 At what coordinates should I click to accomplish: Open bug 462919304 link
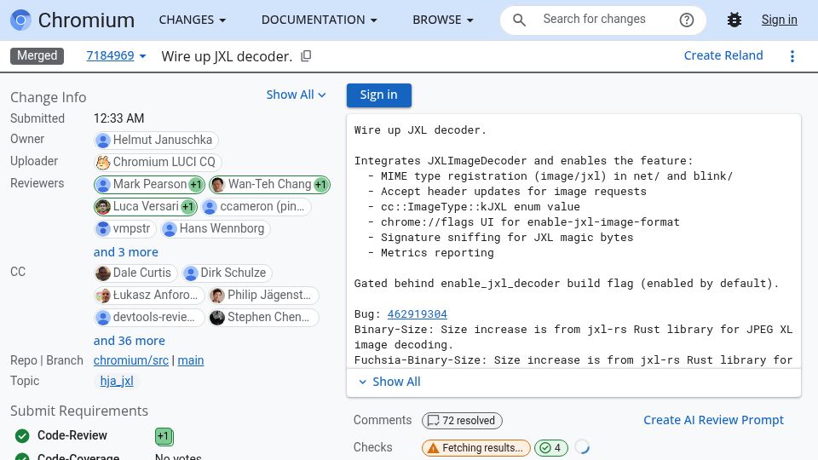417,314
